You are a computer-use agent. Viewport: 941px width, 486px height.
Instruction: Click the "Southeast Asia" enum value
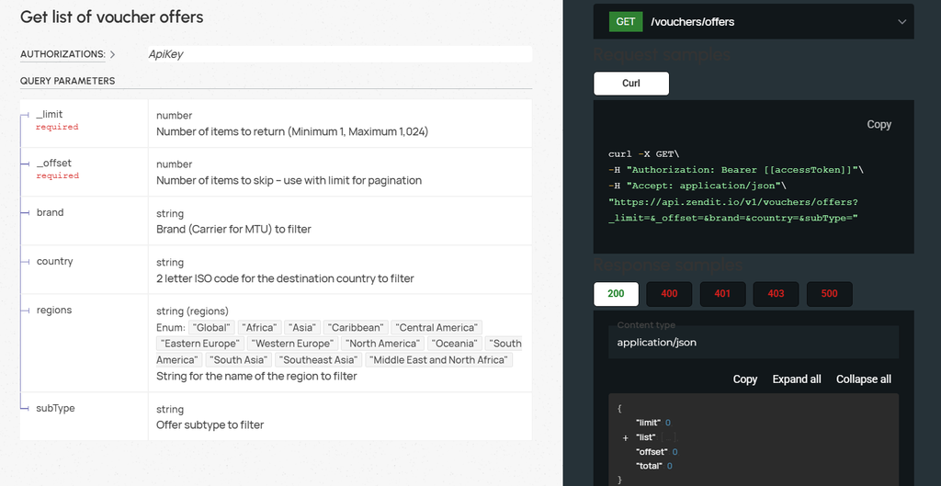[319, 360]
